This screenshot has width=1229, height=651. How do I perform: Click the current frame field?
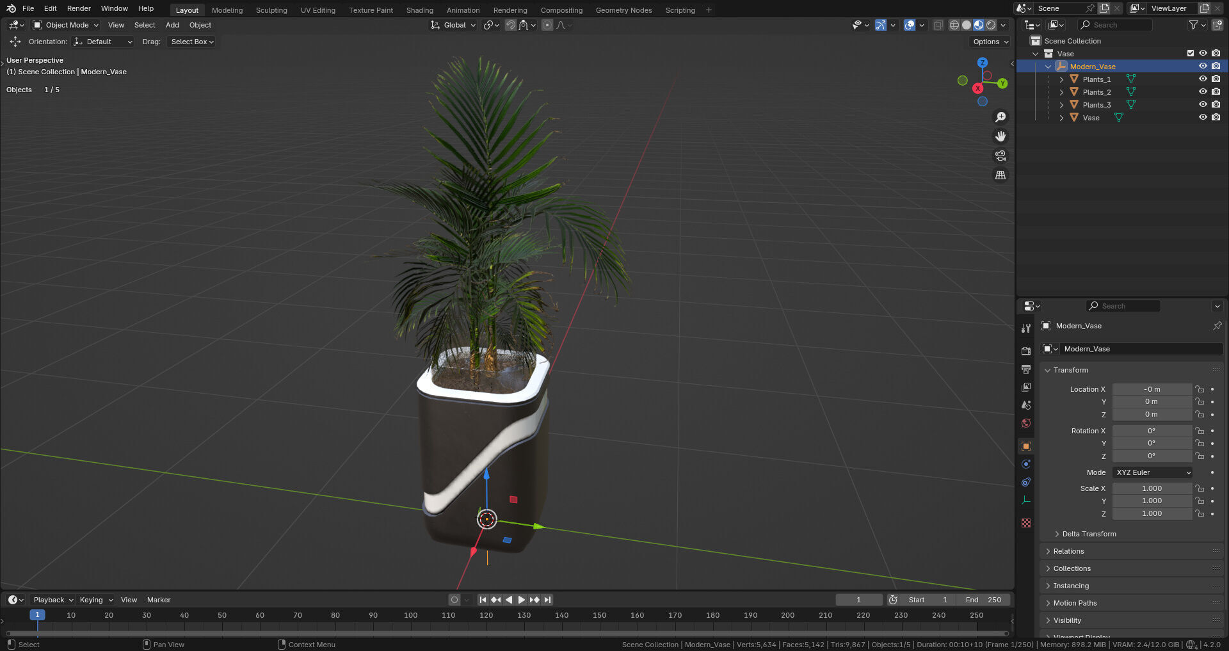click(x=858, y=600)
